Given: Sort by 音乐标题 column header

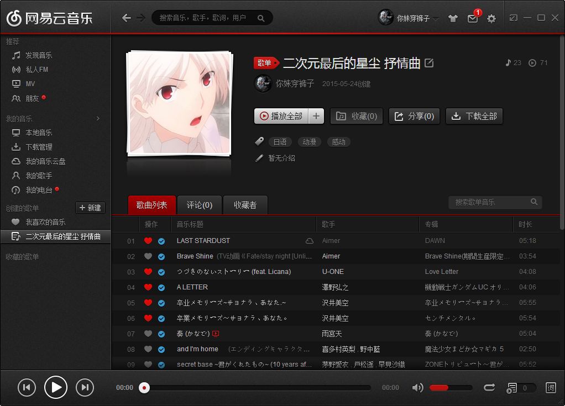Looking at the screenshot, I should coord(243,224).
